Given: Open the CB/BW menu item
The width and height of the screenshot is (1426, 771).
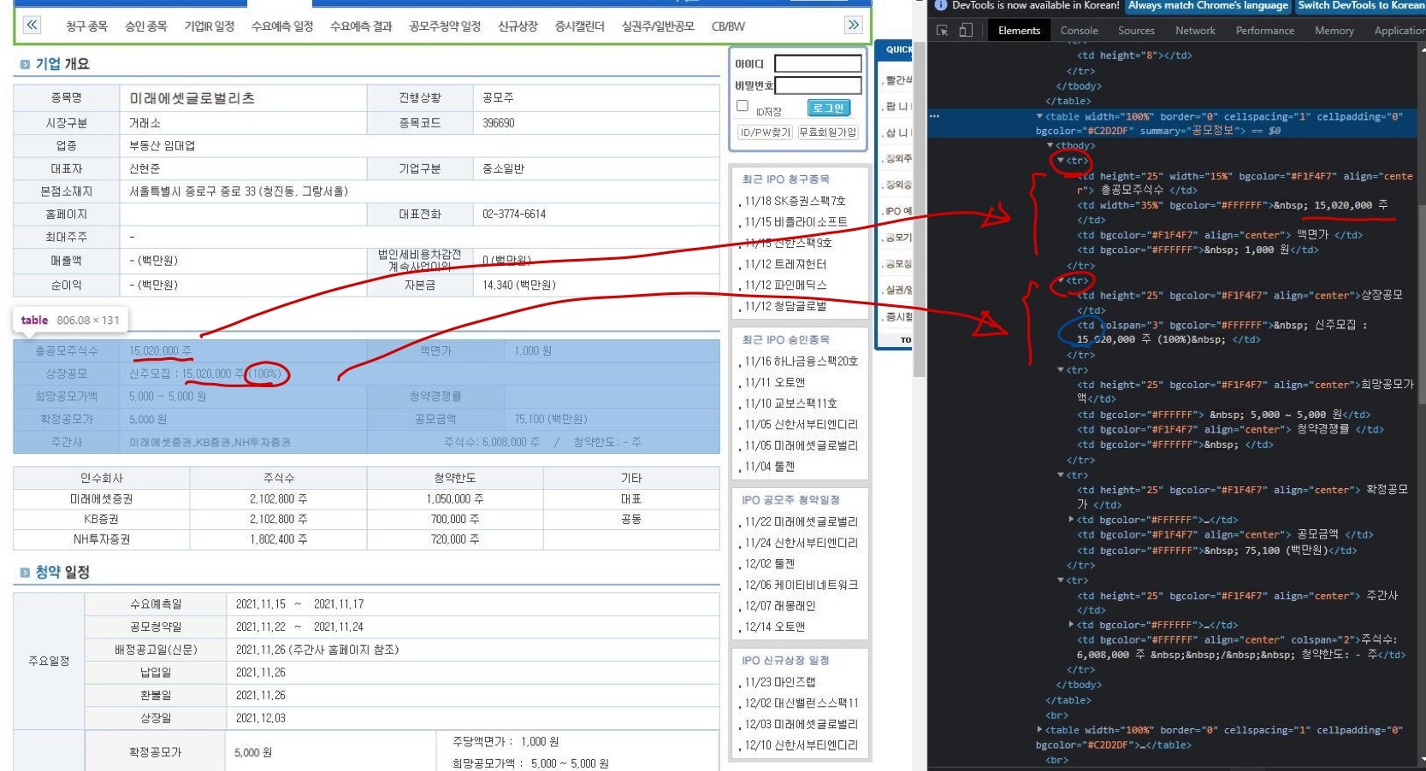Looking at the screenshot, I should [x=728, y=26].
